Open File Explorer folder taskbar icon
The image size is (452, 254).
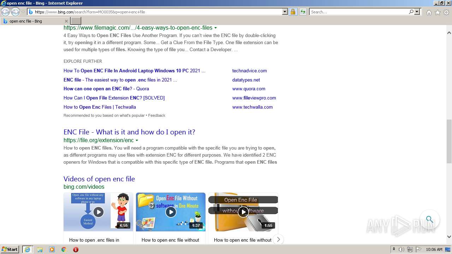(40, 249)
